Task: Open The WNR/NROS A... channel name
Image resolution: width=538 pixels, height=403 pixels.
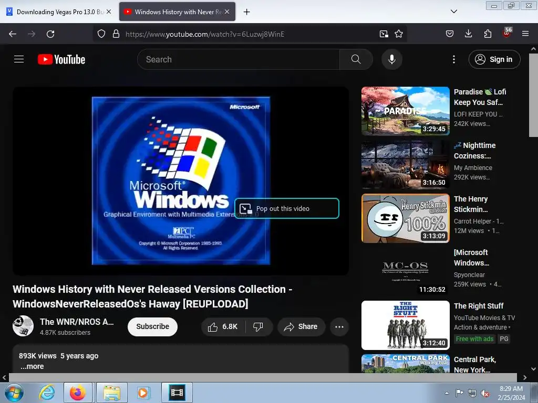Action: click(x=77, y=322)
